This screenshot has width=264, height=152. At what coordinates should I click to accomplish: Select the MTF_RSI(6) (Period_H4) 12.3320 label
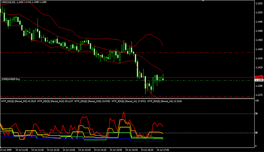point(164,101)
